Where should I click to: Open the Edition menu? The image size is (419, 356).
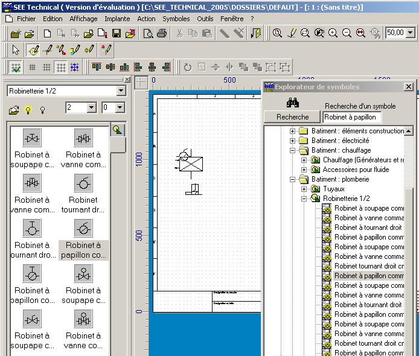tap(53, 19)
